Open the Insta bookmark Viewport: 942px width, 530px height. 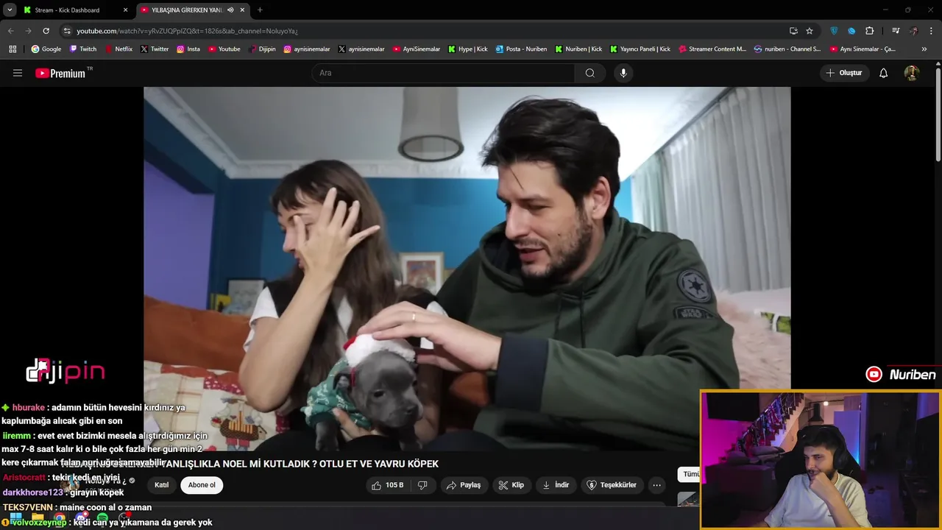(188, 49)
